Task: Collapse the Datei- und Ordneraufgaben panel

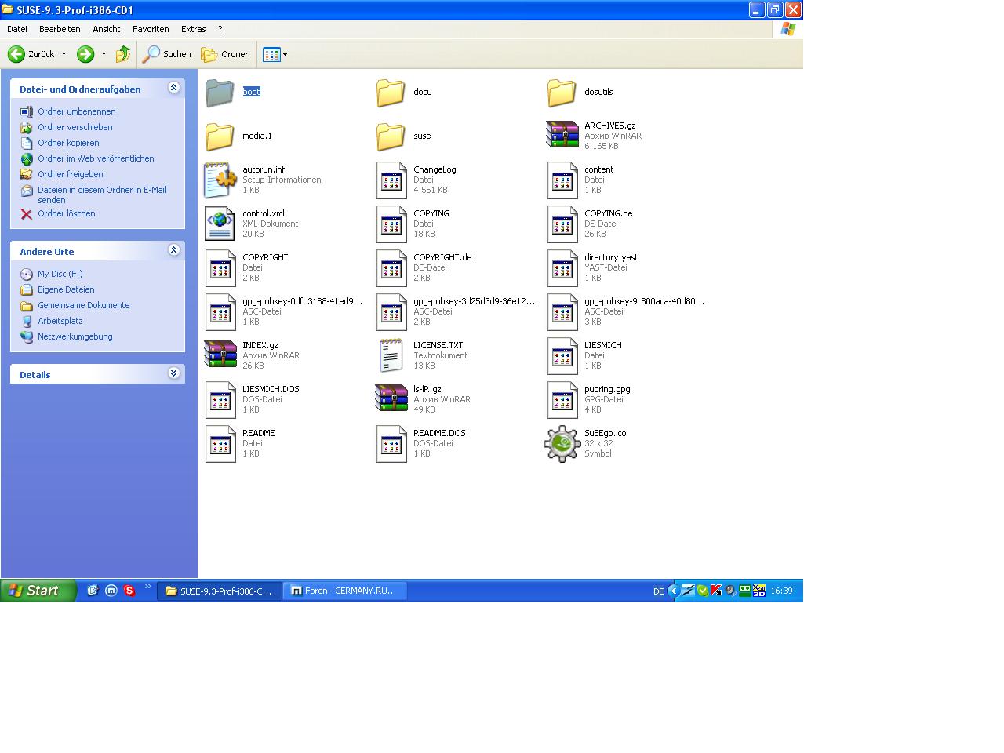Action: 173,88
